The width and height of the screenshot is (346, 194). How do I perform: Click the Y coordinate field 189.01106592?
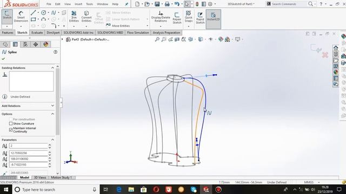coord(28,159)
